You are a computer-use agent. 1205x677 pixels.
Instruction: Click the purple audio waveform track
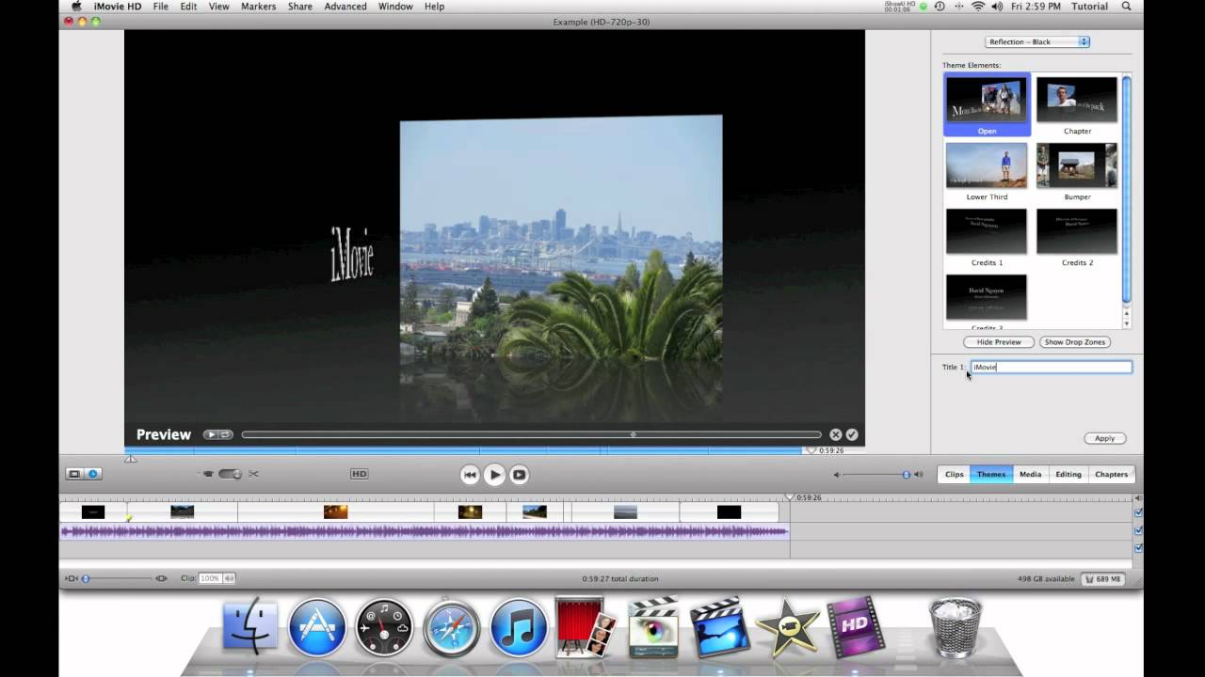pyautogui.click(x=425, y=531)
